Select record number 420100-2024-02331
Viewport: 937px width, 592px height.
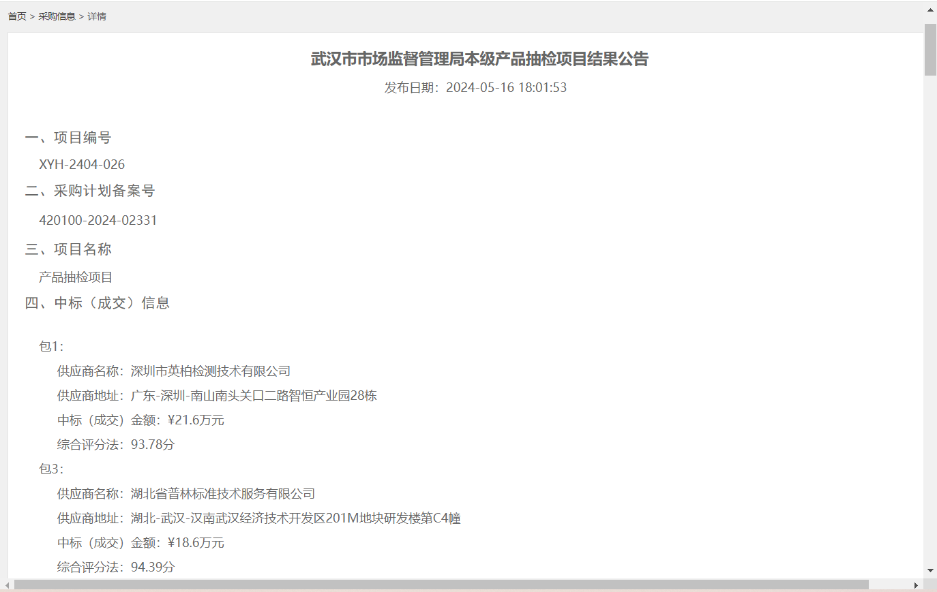[99, 220]
